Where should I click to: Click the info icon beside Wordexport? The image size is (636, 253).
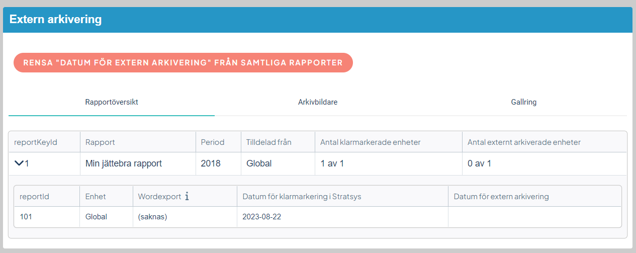click(x=187, y=196)
